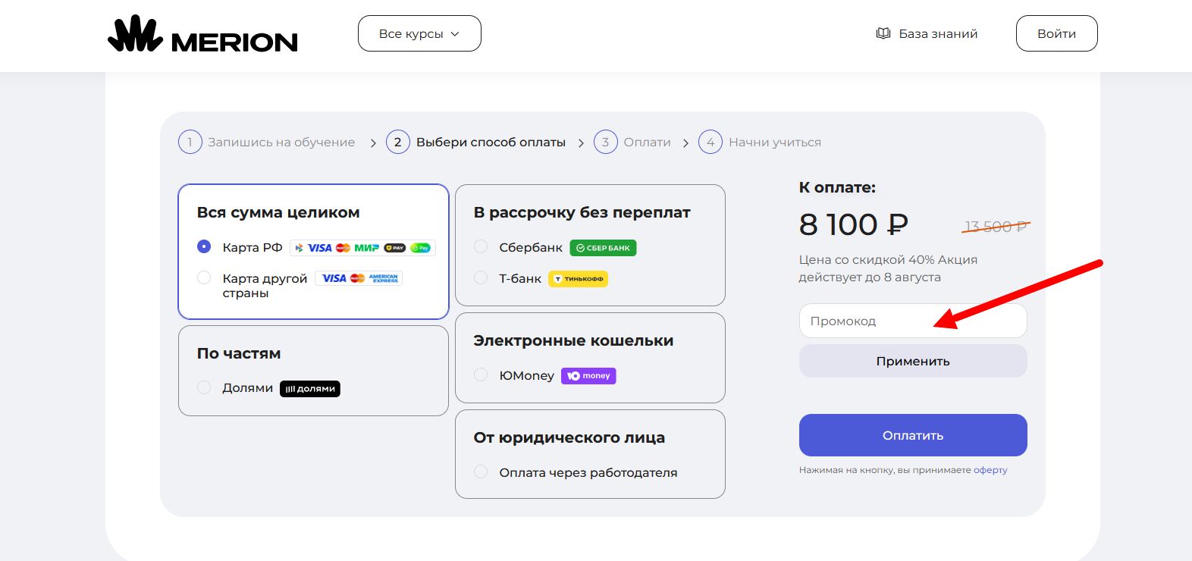Click the В рассрочку без переплат heading
1192x561 pixels.
pyautogui.click(x=582, y=212)
